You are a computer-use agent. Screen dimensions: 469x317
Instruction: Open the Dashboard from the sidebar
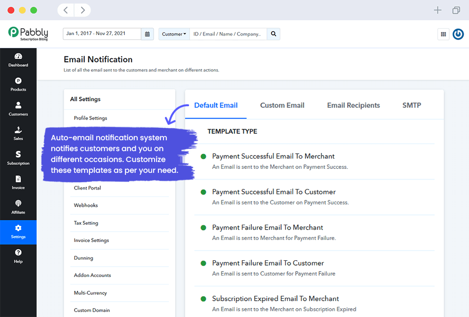coord(18,60)
